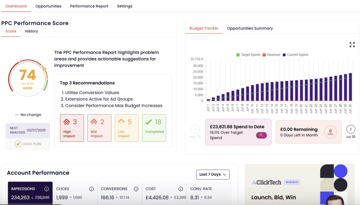360x205 pixels.
Task: Click the info icon beside COST
Action: 181,189
